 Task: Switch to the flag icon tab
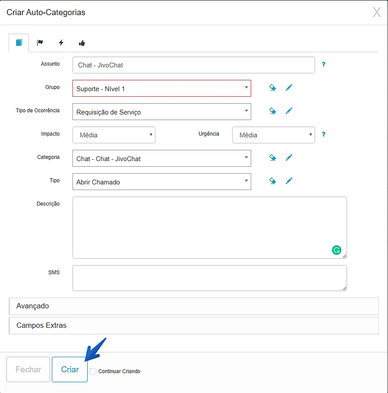point(40,43)
